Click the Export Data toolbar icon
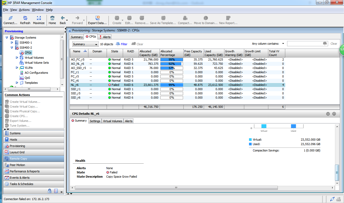Viewport: 344px width, 203px height. [97, 18]
